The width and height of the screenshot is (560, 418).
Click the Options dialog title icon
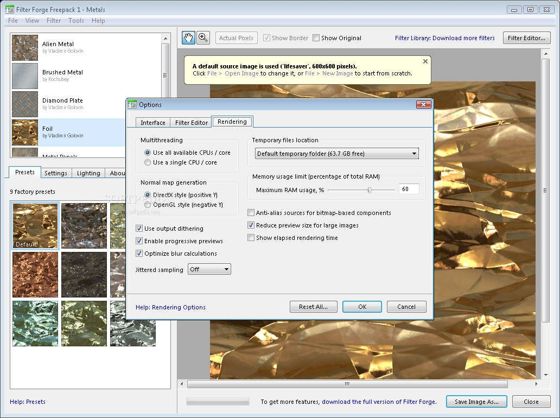click(132, 105)
